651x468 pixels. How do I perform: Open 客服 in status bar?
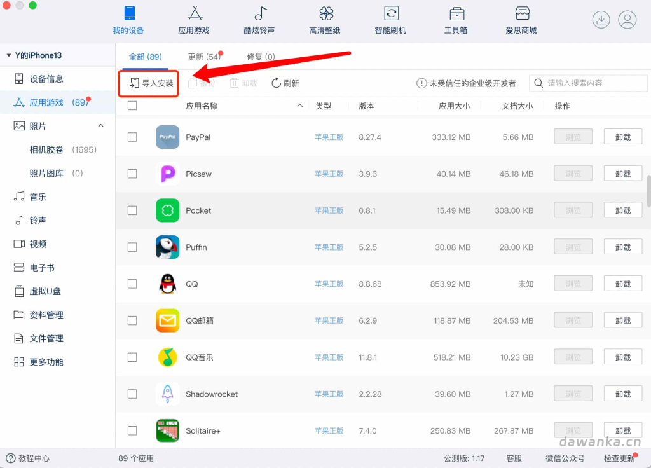pos(514,458)
